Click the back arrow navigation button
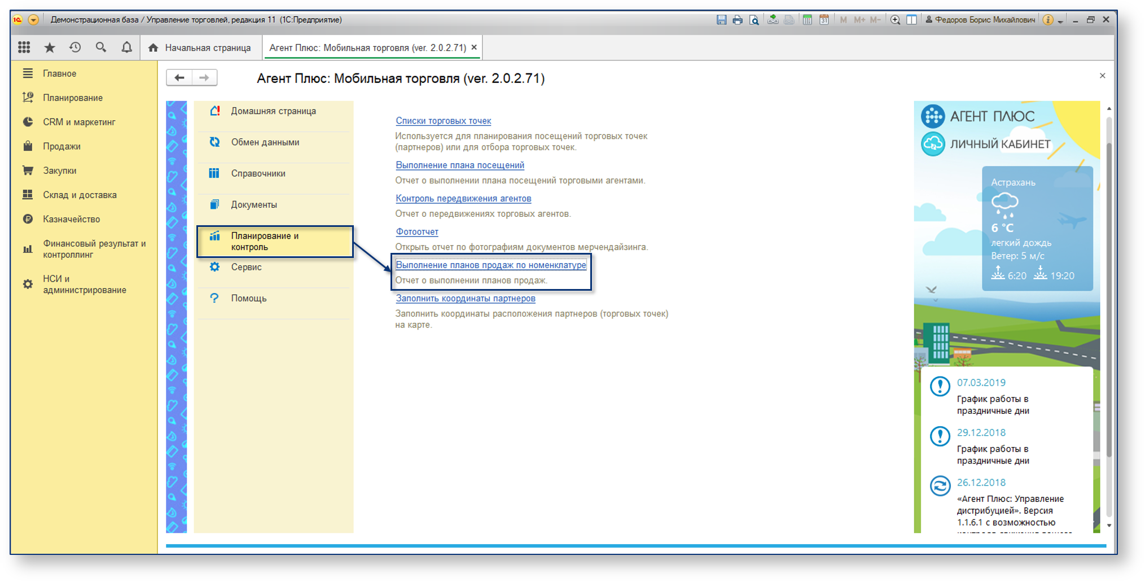 tap(179, 78)
